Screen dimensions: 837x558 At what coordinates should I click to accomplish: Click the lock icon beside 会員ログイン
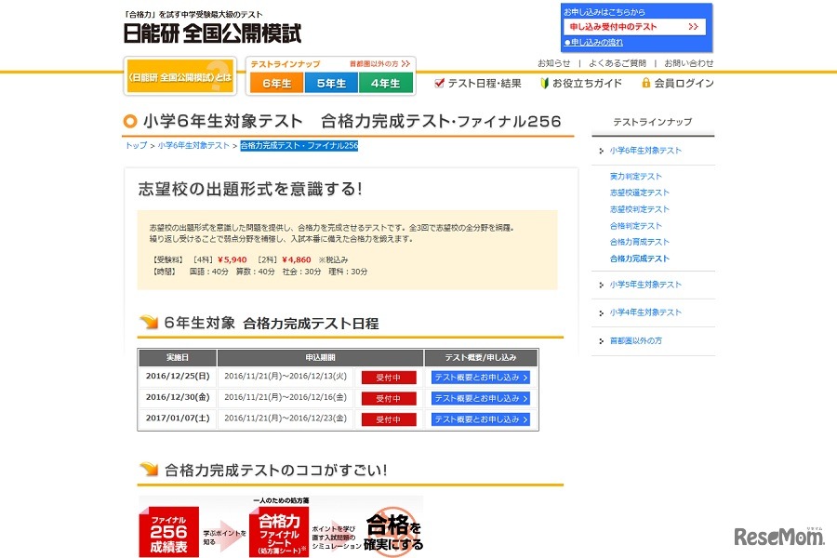[646, 83]
